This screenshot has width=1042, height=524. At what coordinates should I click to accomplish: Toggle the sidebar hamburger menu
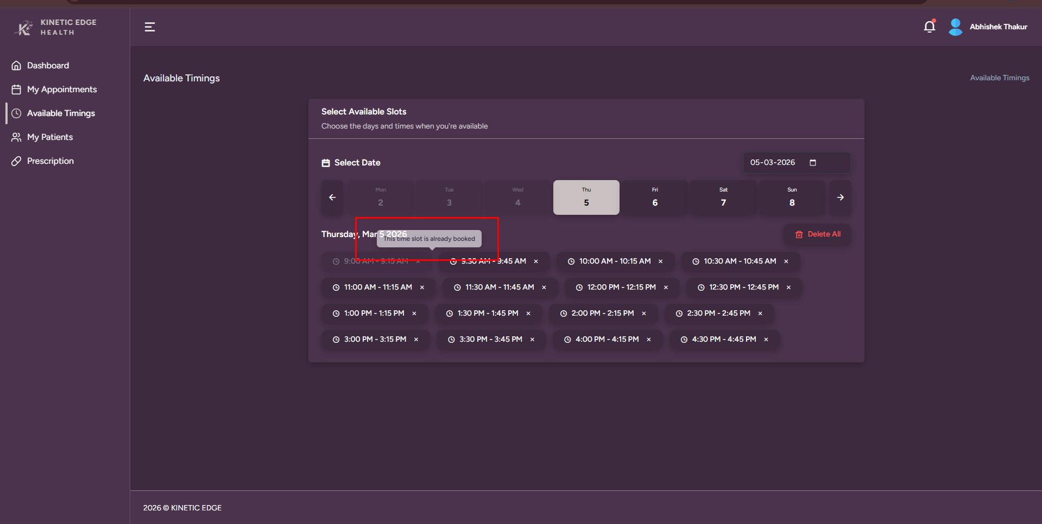coord(150,27)
